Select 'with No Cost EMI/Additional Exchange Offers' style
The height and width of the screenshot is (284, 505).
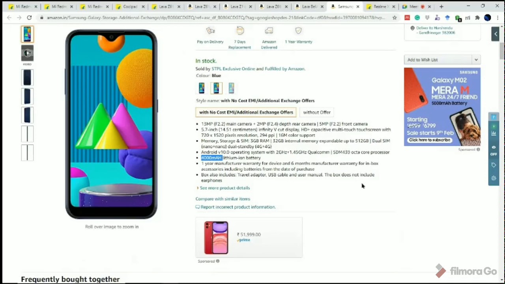[x=246, y=112]
